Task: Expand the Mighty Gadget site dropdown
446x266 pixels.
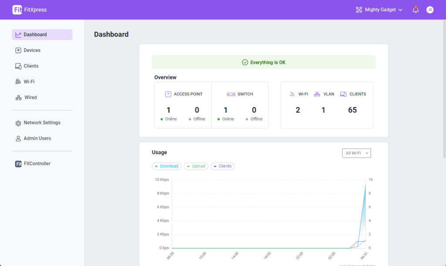Action: coord(379,10)
